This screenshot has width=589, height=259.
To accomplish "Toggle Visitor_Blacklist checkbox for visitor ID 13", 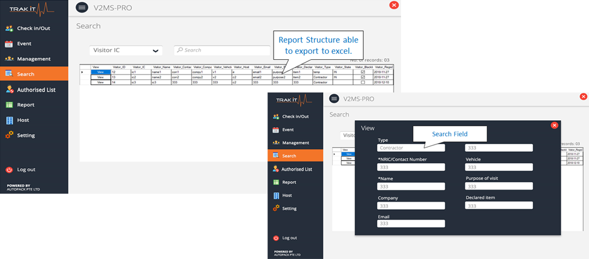I will (363, 77).
